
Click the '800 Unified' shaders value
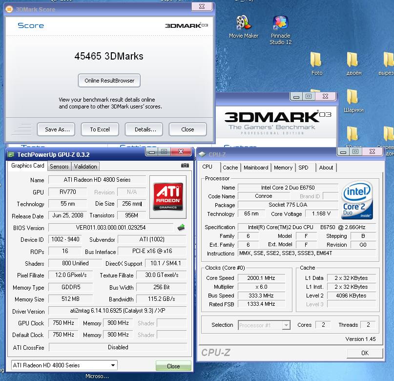coord(75,263)
